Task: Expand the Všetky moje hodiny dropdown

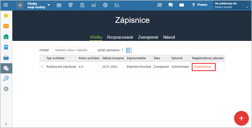Action: (39, 5)
